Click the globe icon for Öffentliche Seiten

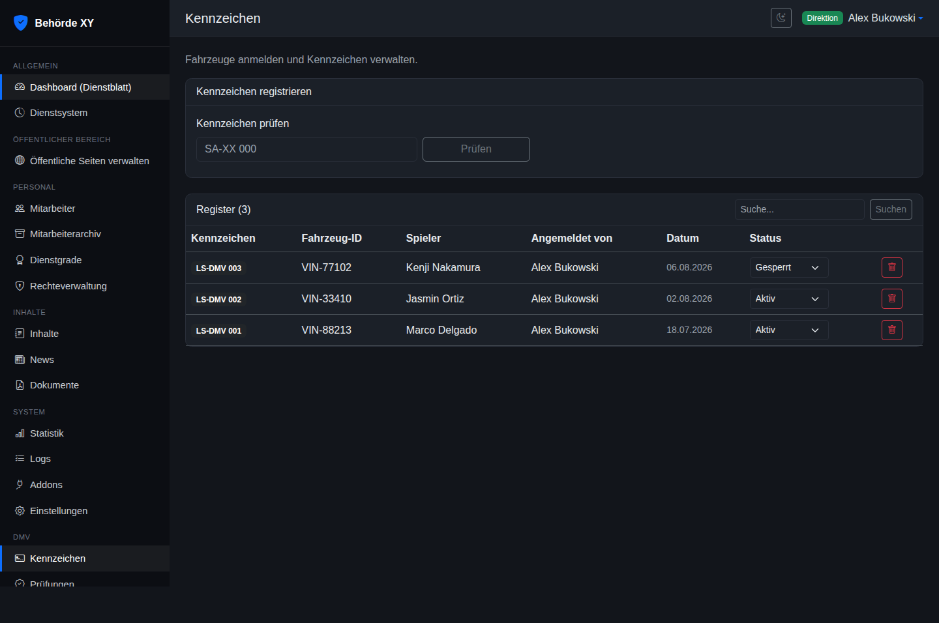tap(20, 161)
